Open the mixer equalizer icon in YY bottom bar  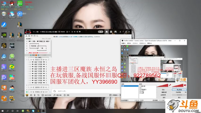(x=38, y=95)
